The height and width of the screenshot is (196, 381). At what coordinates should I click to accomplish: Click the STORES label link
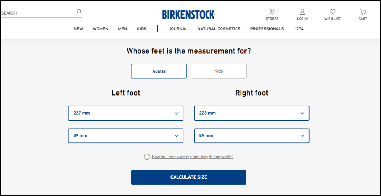tap(272, 19)
